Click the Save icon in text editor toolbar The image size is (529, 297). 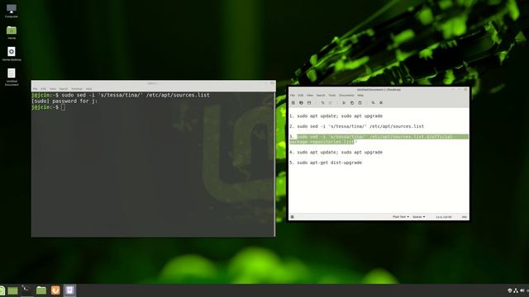pos(309,102)
